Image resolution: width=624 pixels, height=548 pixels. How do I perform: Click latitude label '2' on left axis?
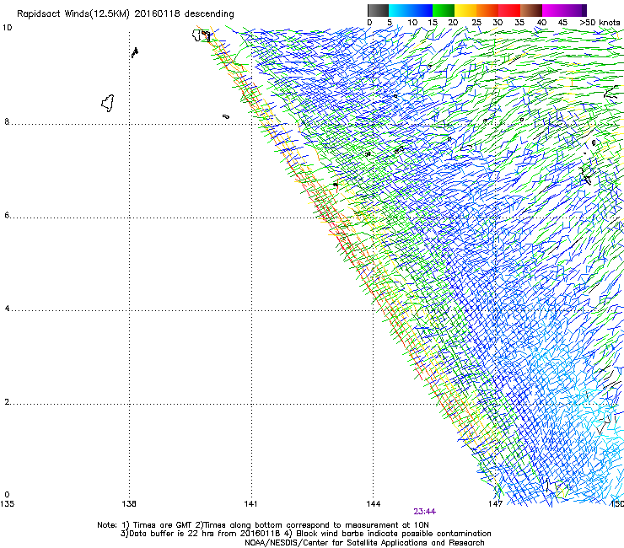coord(7,402)
